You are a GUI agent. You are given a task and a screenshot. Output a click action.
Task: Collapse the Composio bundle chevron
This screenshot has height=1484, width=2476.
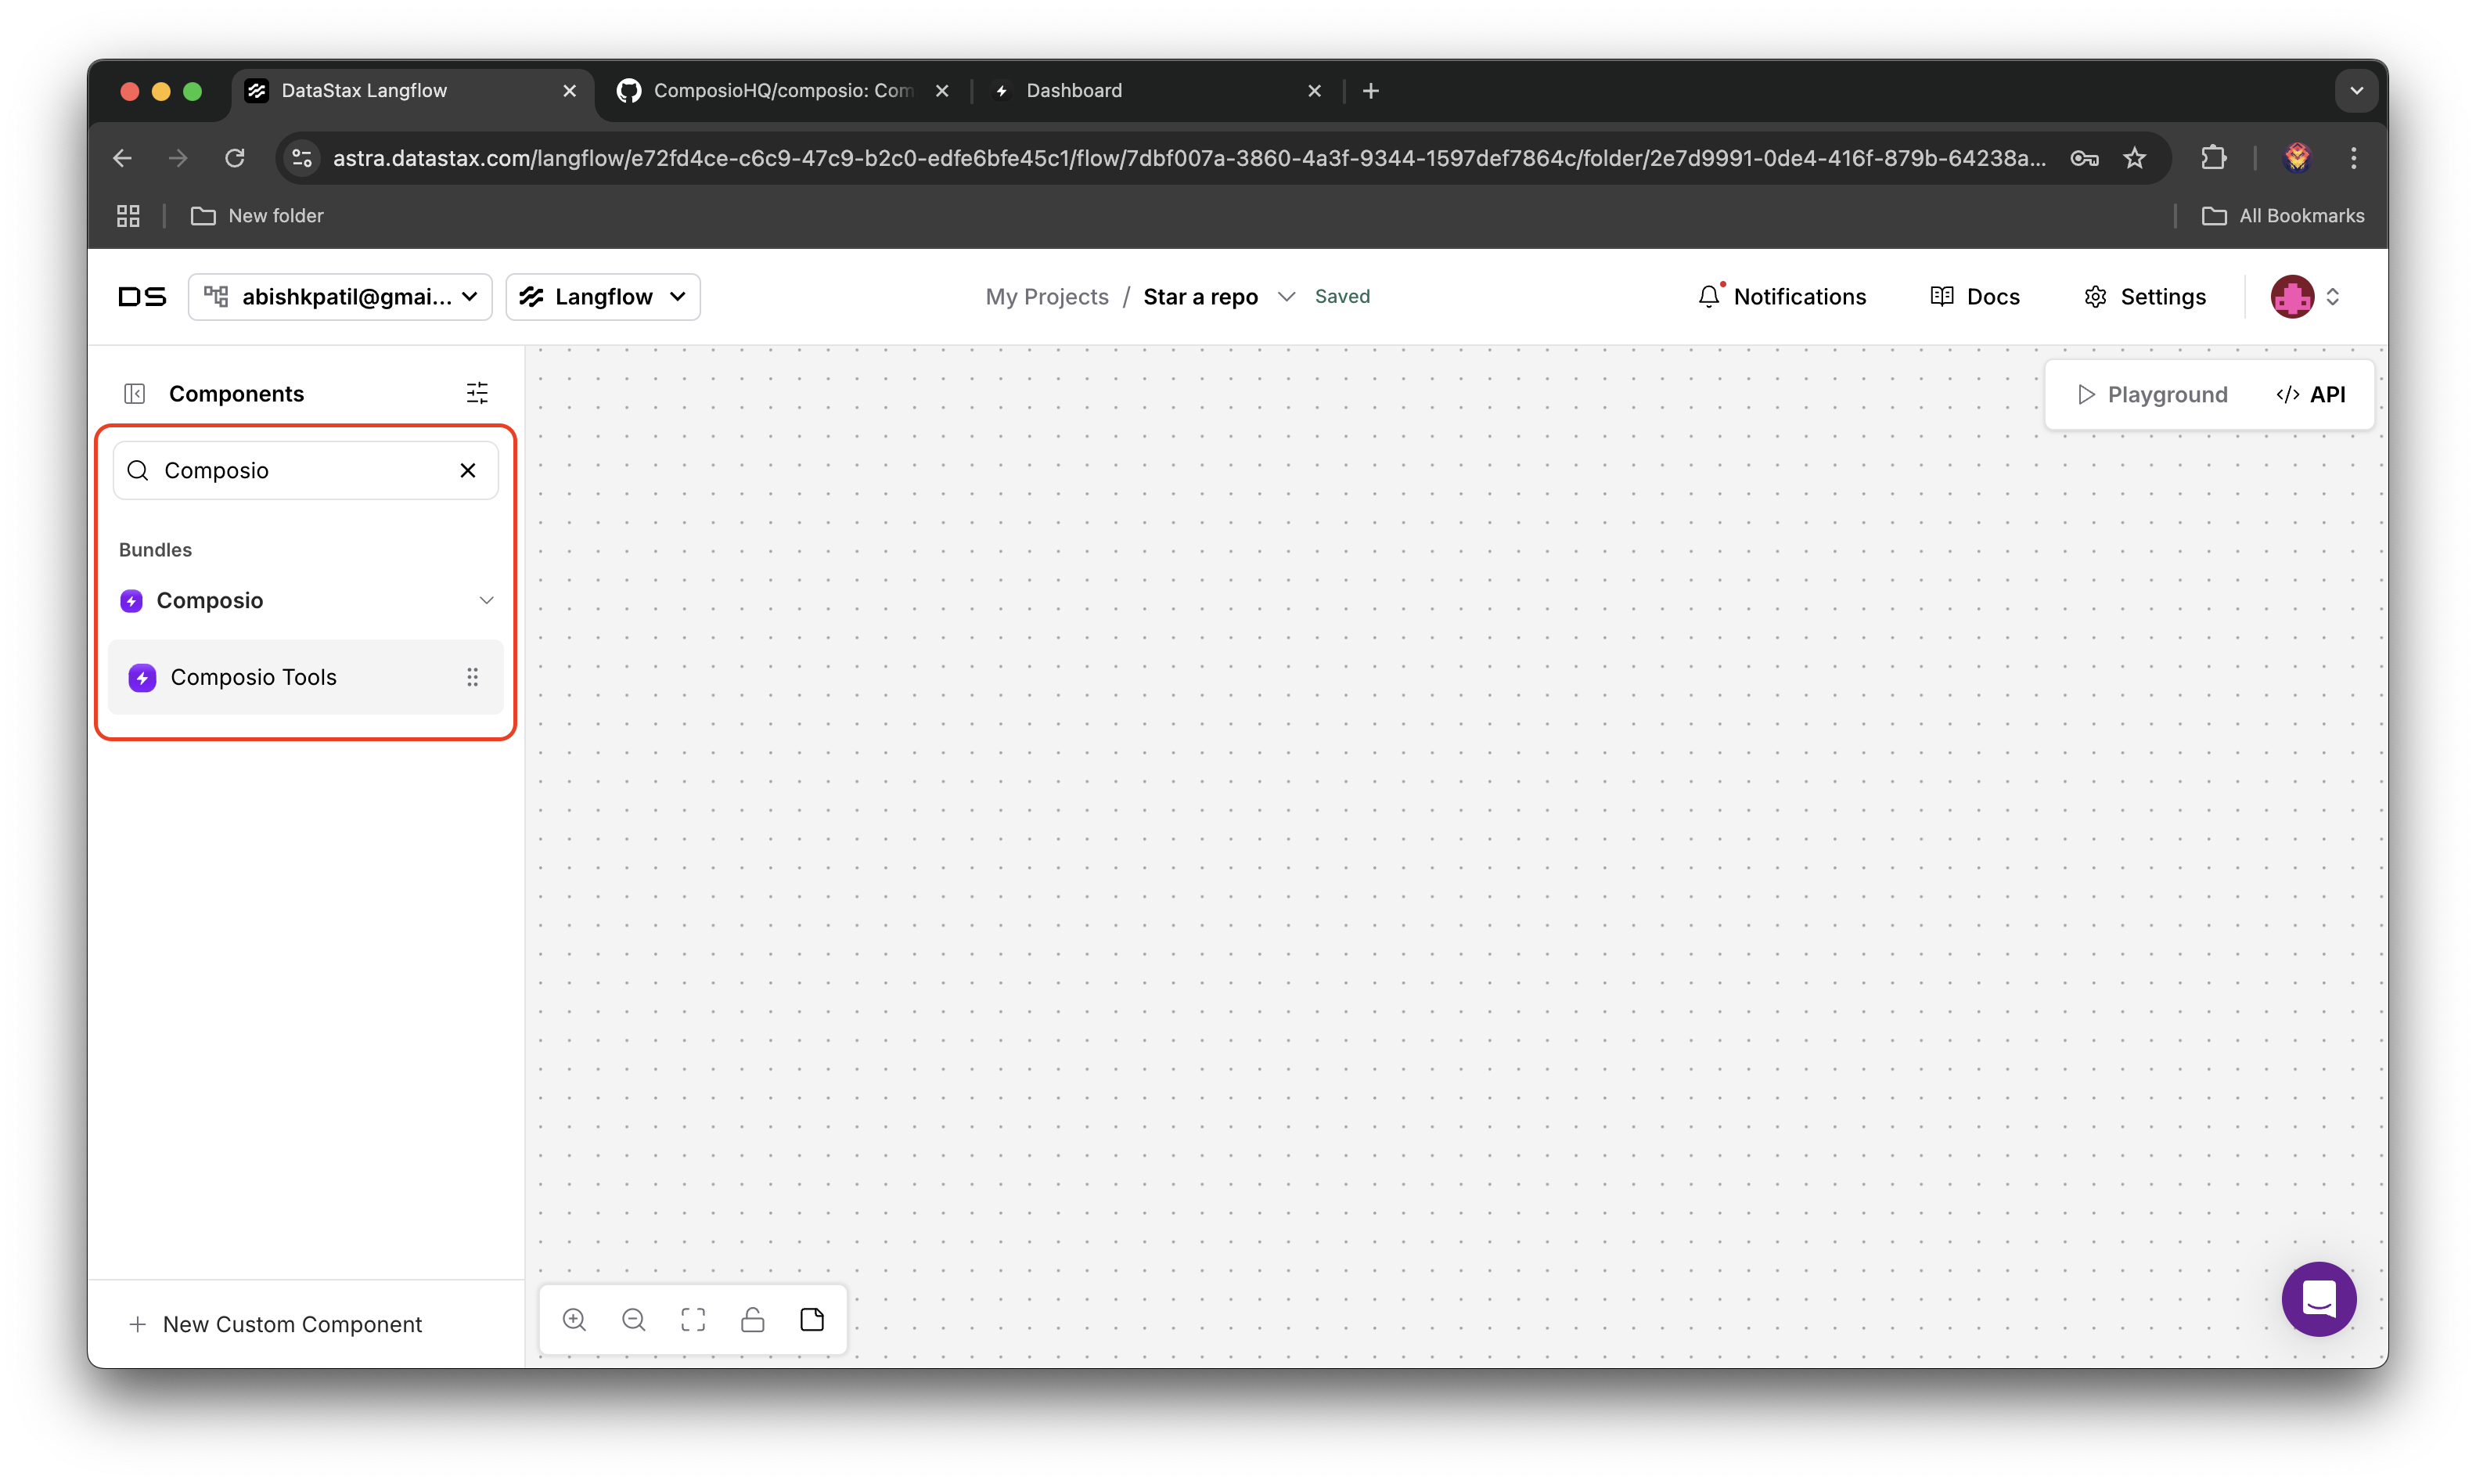[487, 600]
